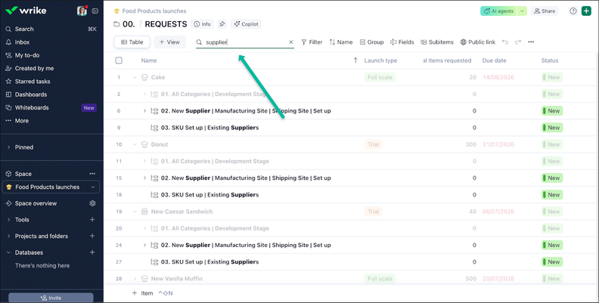Expand the Pinned section
The image size is (599, 303).
point(8,147)
